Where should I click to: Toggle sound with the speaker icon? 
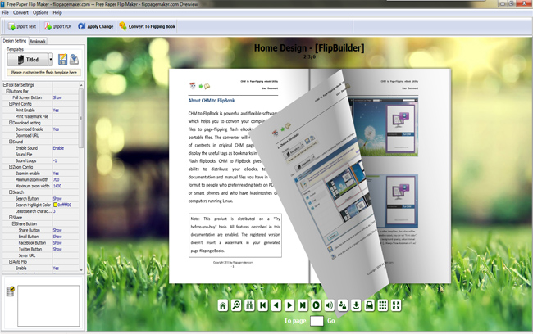click(330, 305)
